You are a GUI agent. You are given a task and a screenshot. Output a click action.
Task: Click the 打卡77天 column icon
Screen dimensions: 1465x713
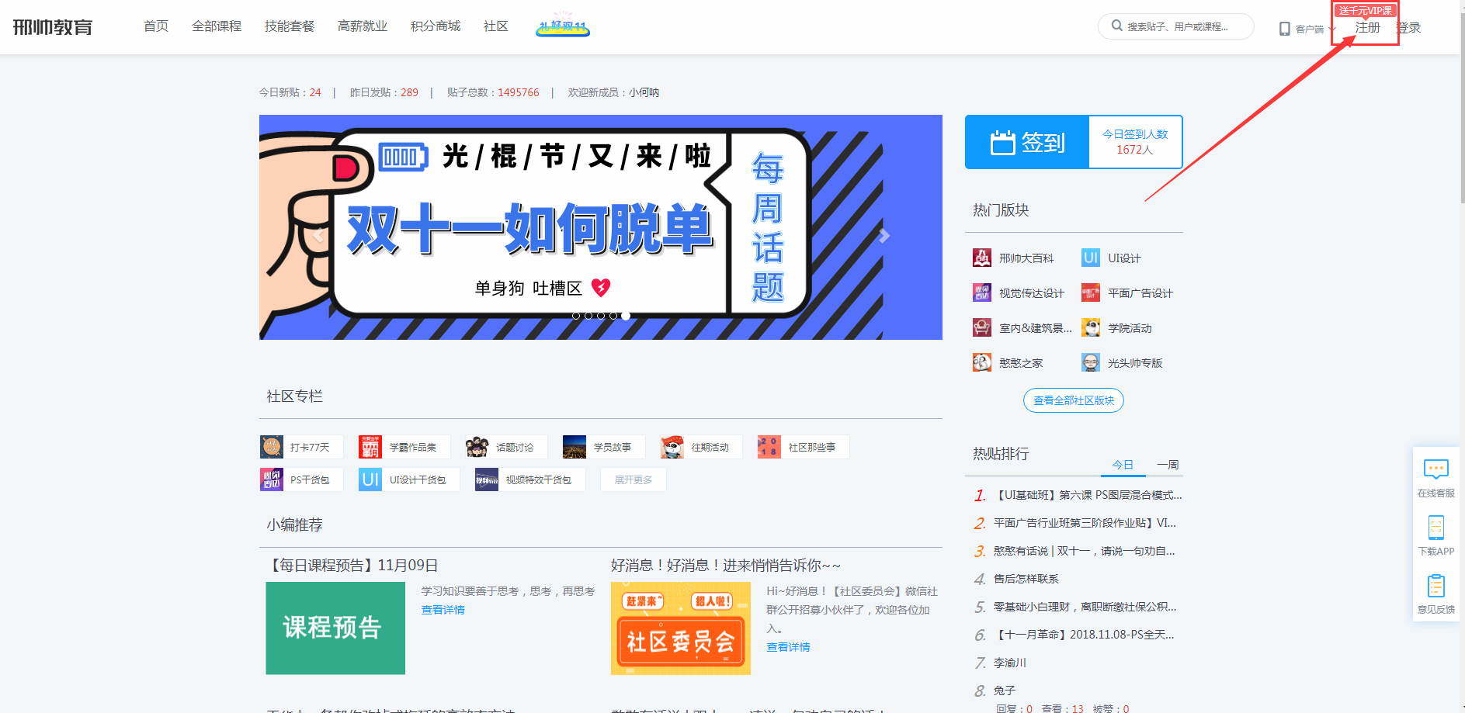[x=272, y=447]
